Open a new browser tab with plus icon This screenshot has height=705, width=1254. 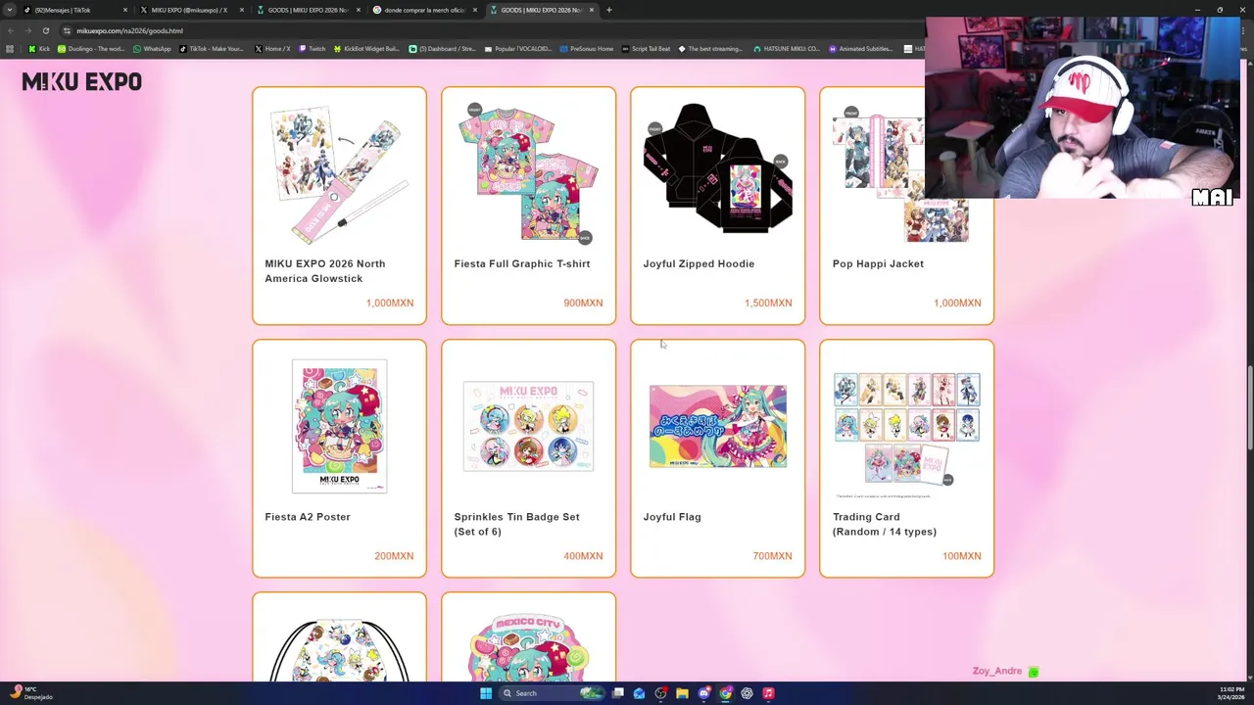pos(608,10)
